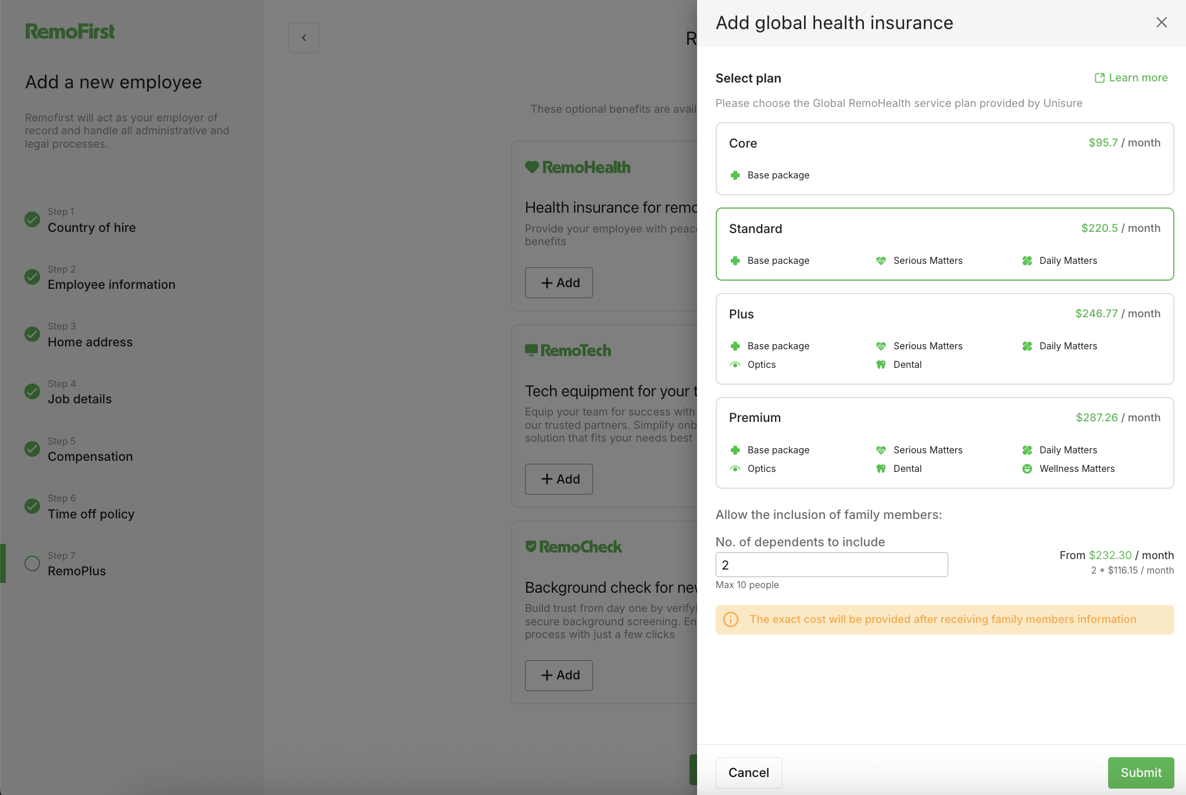Select the Core plan card
This screenshot has width=1186, height=795.
click(945, 159)
